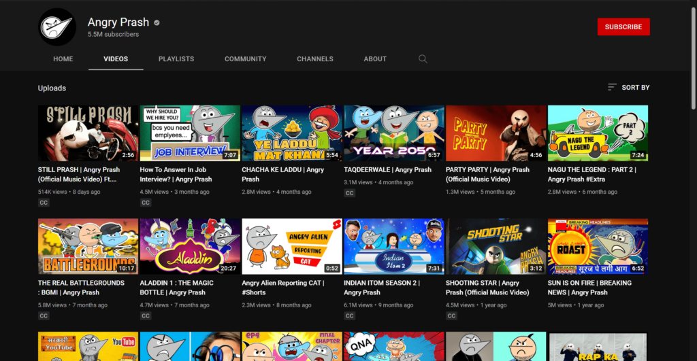Play the Angry Alien Reporting Cat thumbnail
The width and height of the screenshot is (697, 361).
click(x=291, y=246)
